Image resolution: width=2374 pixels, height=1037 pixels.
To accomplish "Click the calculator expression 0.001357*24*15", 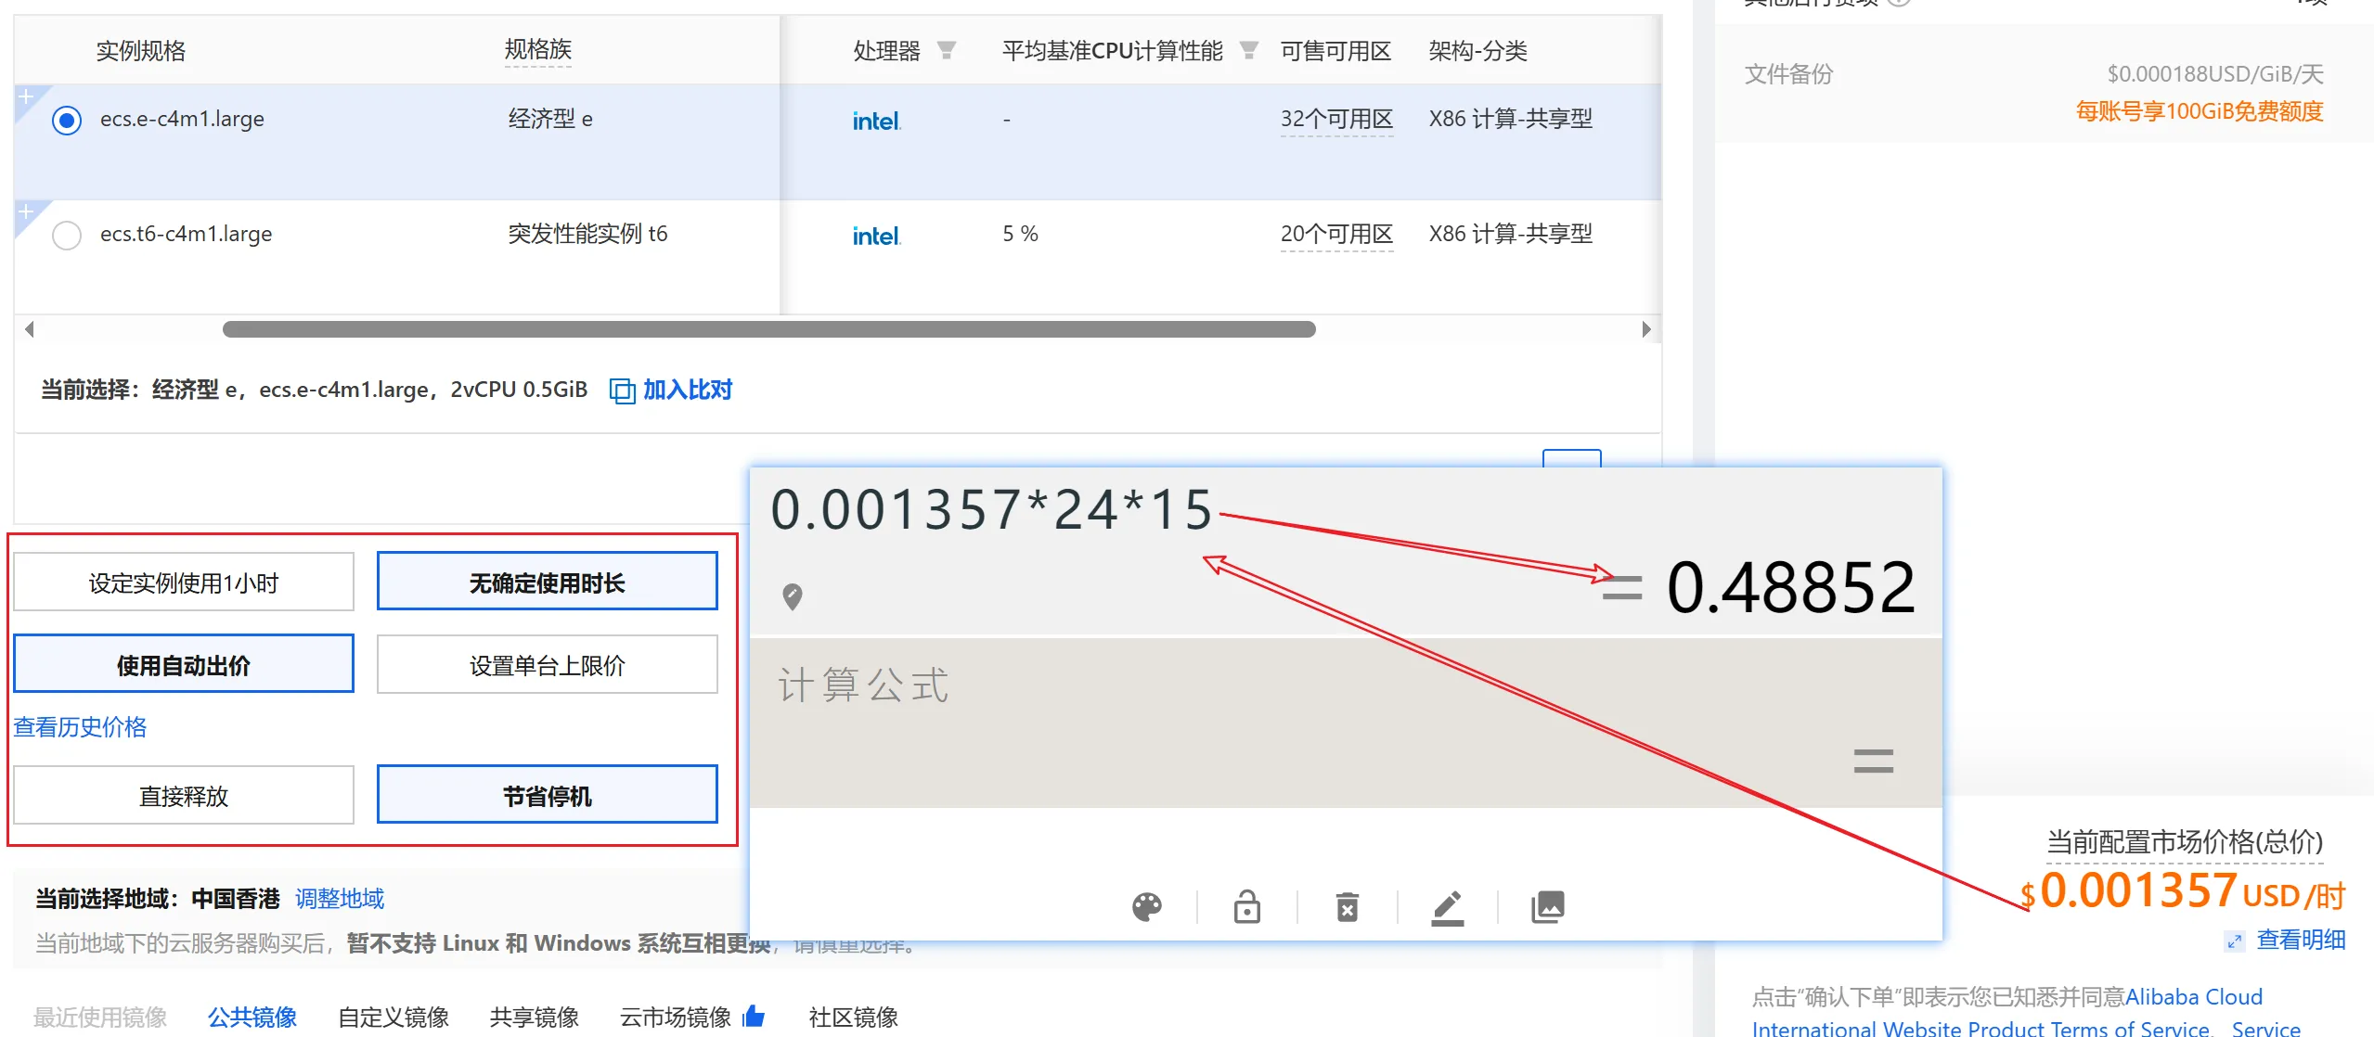I will pos(992,509).
